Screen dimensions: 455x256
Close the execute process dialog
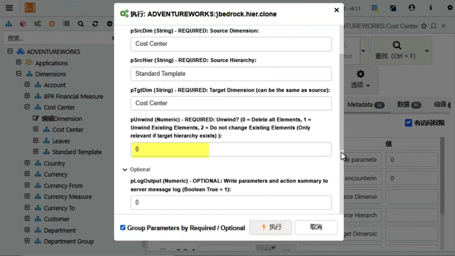point(336,10)
